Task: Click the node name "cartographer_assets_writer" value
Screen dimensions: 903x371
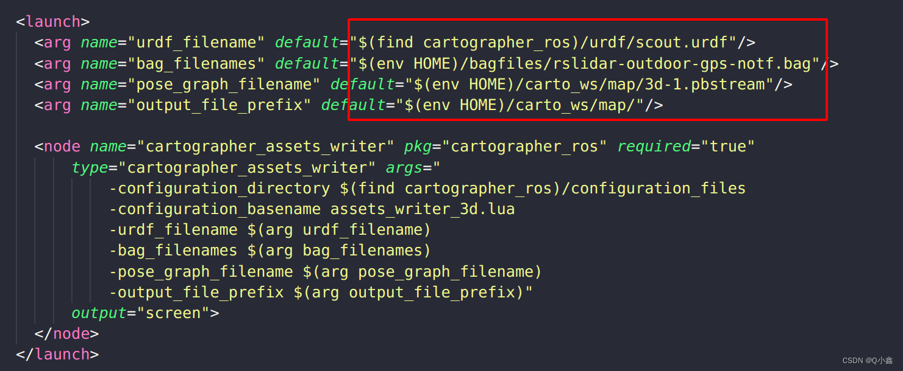Action: pyautogui.click(x=265, y=147)
